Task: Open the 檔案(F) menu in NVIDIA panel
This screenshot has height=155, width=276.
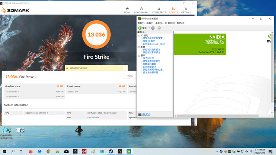Action: [x=141, y=23]
